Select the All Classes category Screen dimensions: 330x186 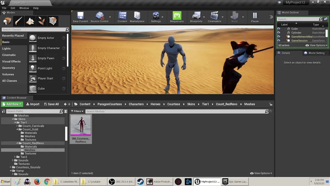tap(10, 81)
